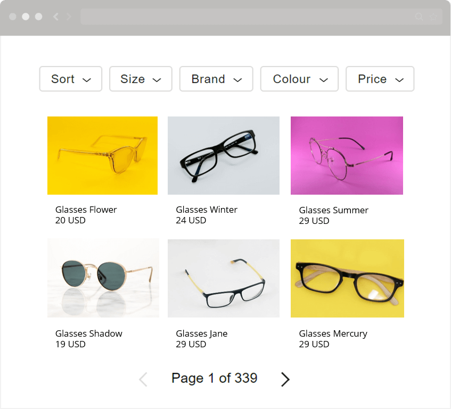
Task: Click the Glasses Shadow product title
Action: pos(89,333)
